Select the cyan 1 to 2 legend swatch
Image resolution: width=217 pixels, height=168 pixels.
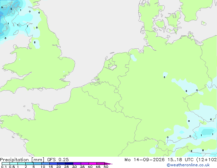(22, 164)
